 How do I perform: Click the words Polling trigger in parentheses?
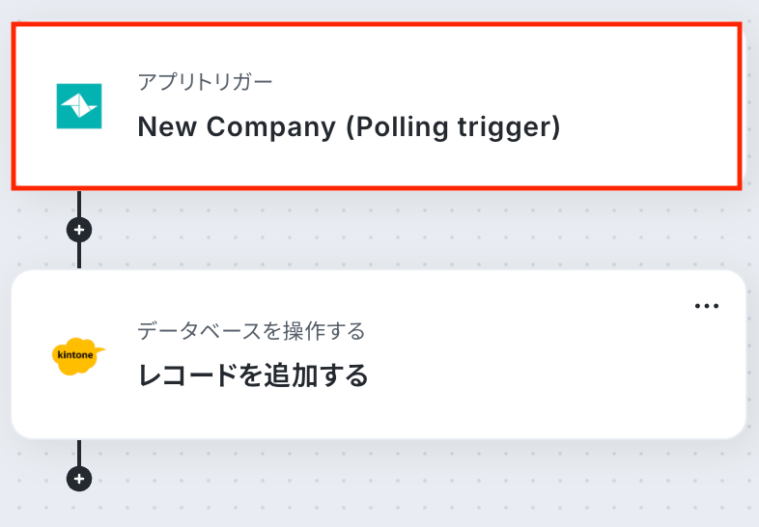[454, 126]
